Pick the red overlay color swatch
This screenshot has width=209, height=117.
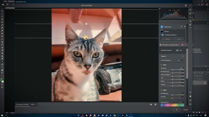click(x=182, y=45)
